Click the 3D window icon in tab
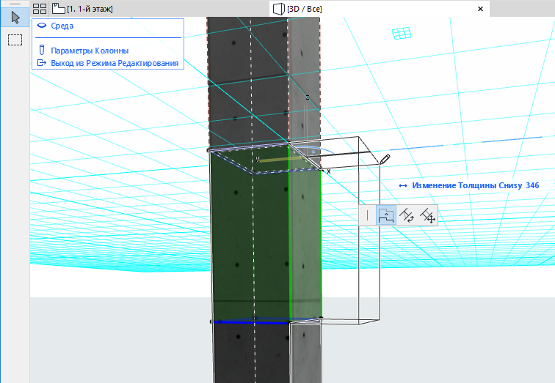 pos(278,9)
